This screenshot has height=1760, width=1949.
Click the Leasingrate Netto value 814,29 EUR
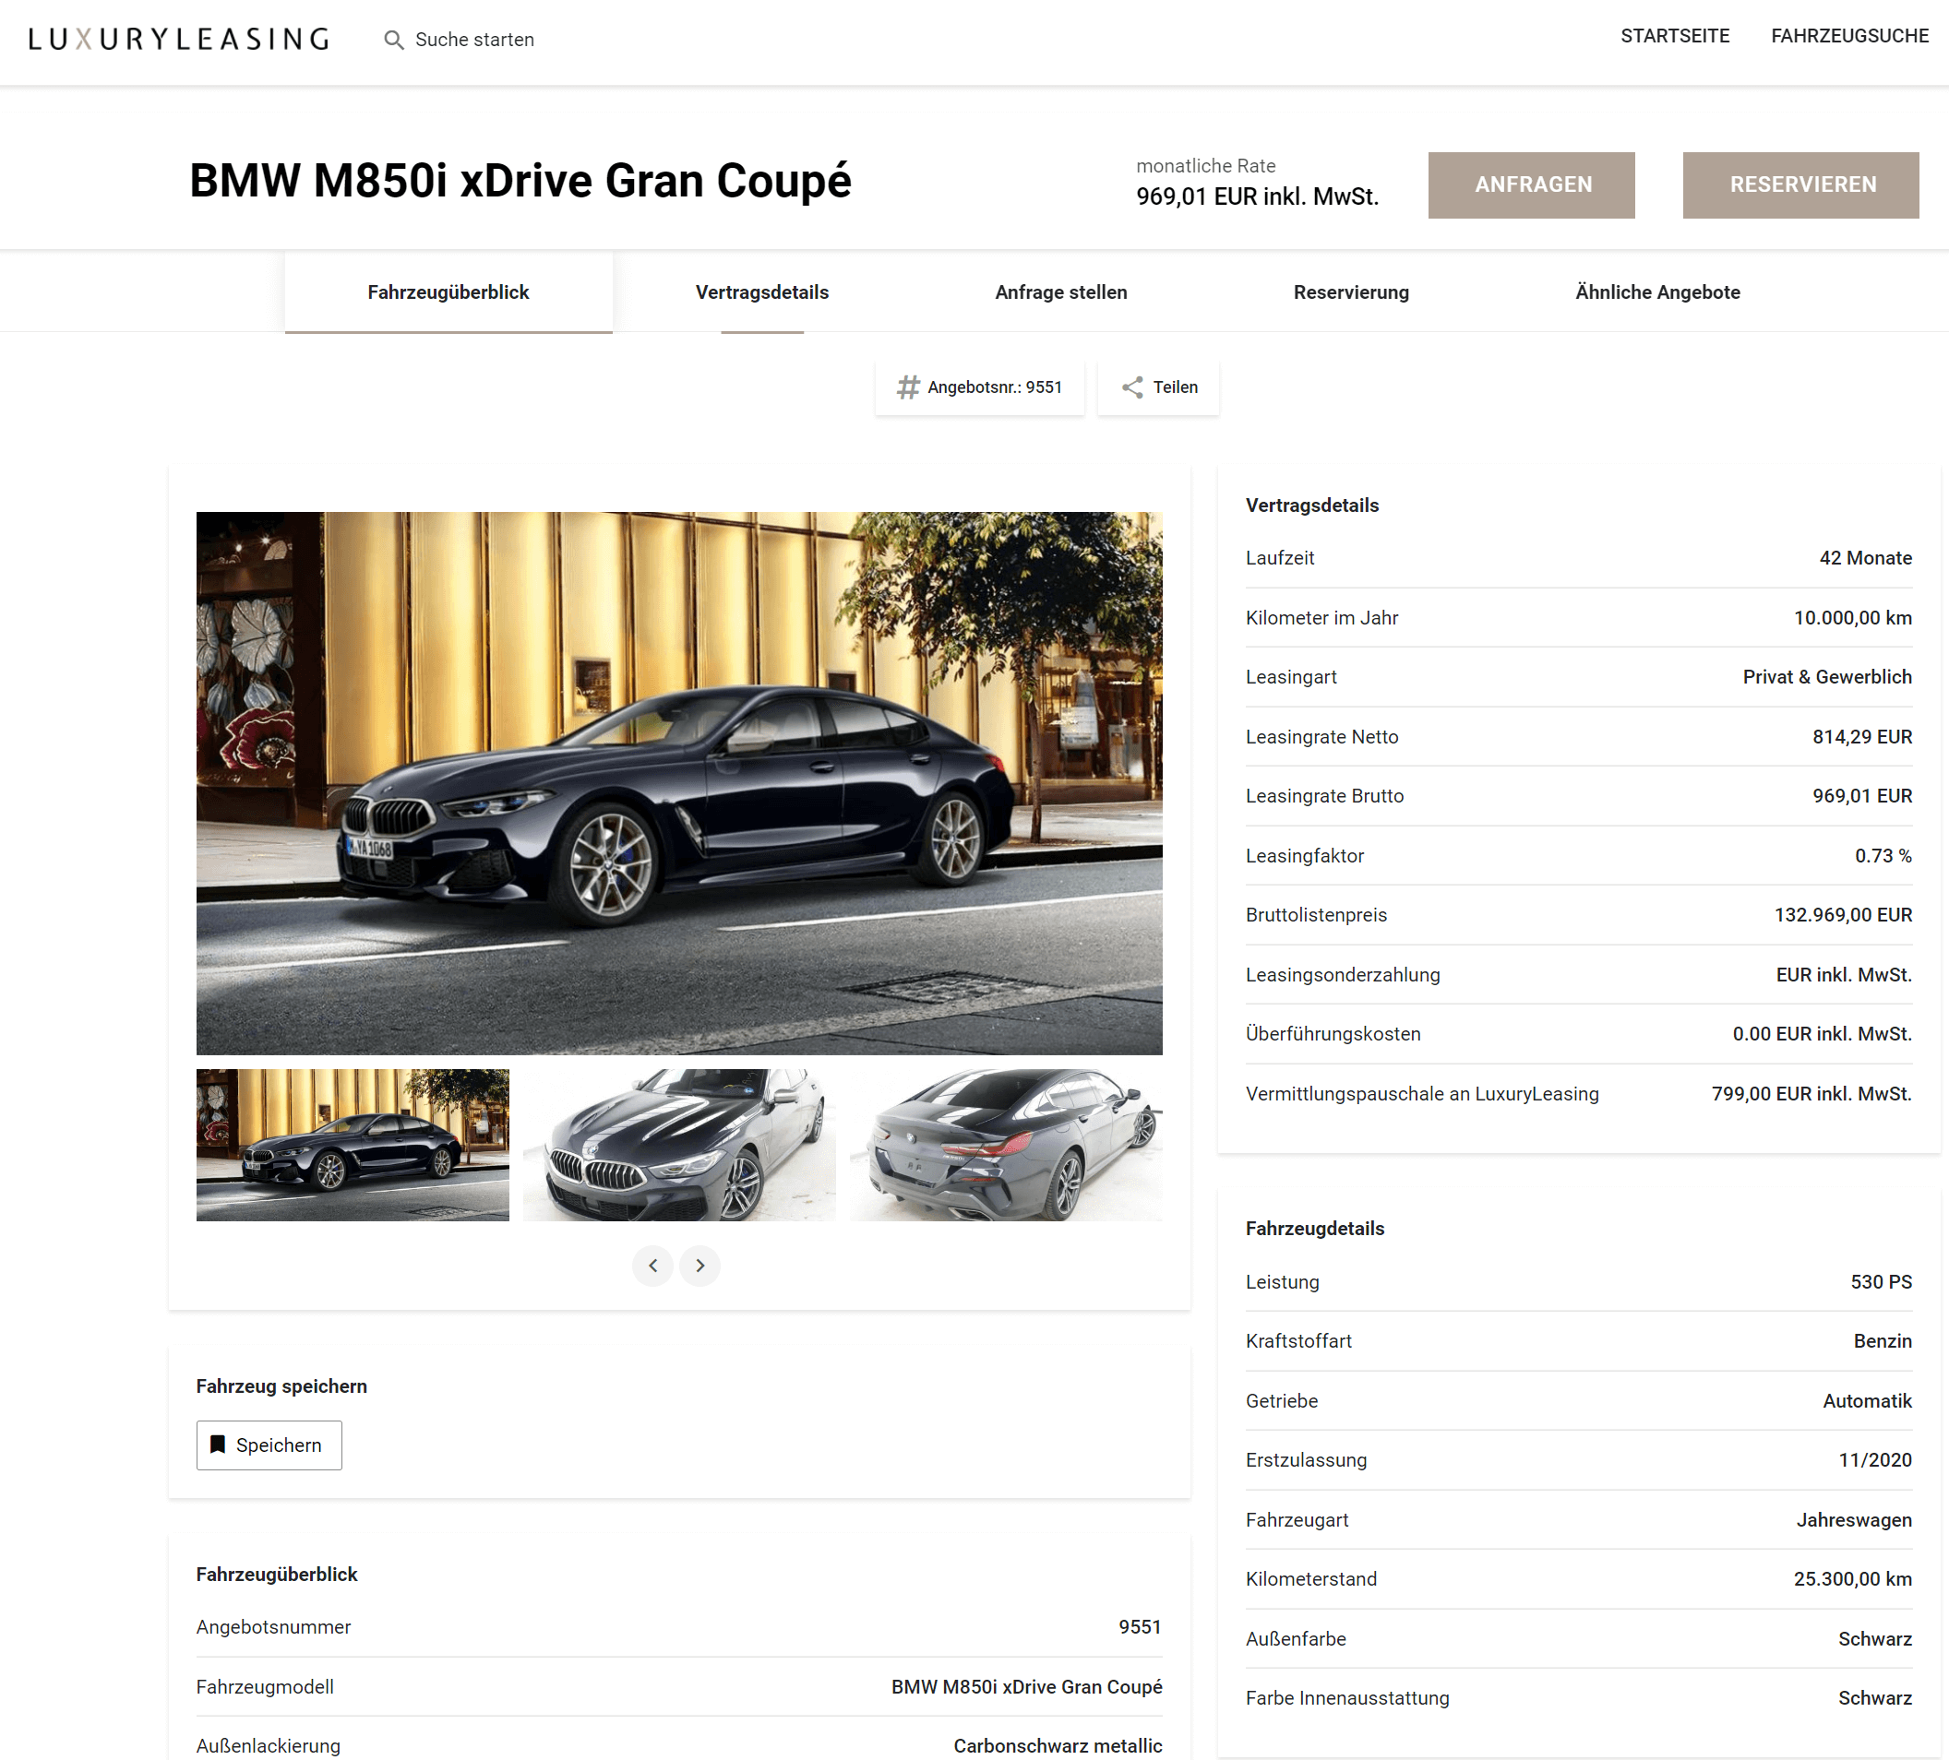pyautogui.click(x=1861, y=736)
